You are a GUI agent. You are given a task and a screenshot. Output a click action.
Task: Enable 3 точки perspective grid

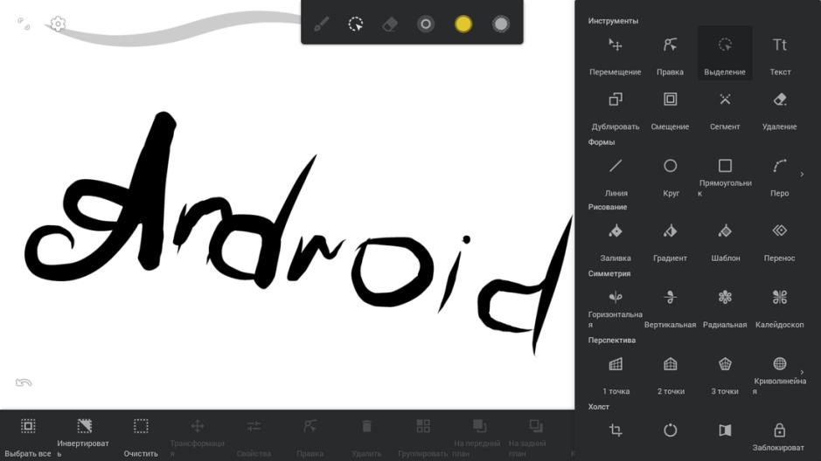click(x=725, y=374)
